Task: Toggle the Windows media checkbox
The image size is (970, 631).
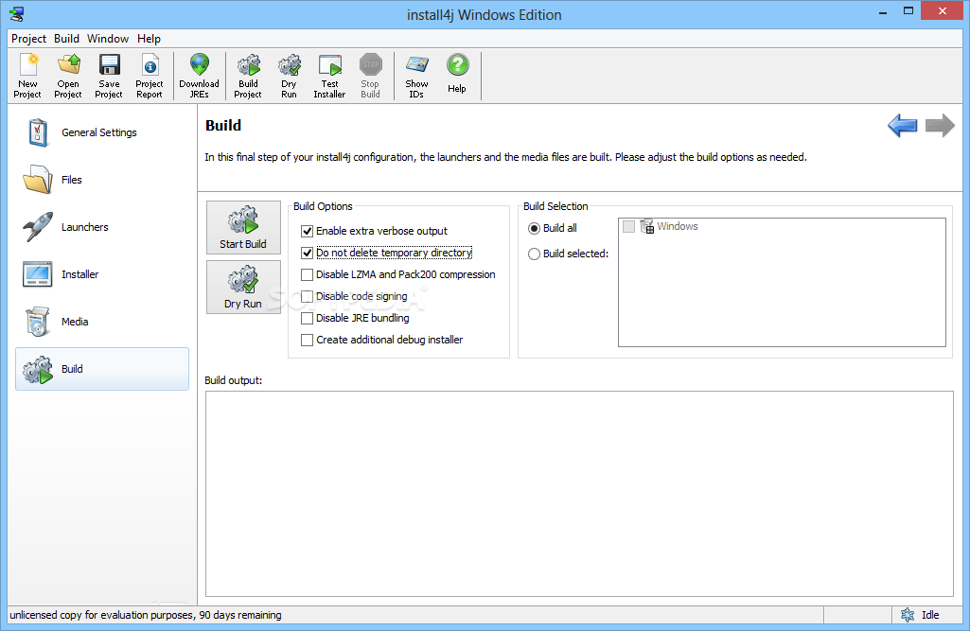Action: [x=628, y=226]
